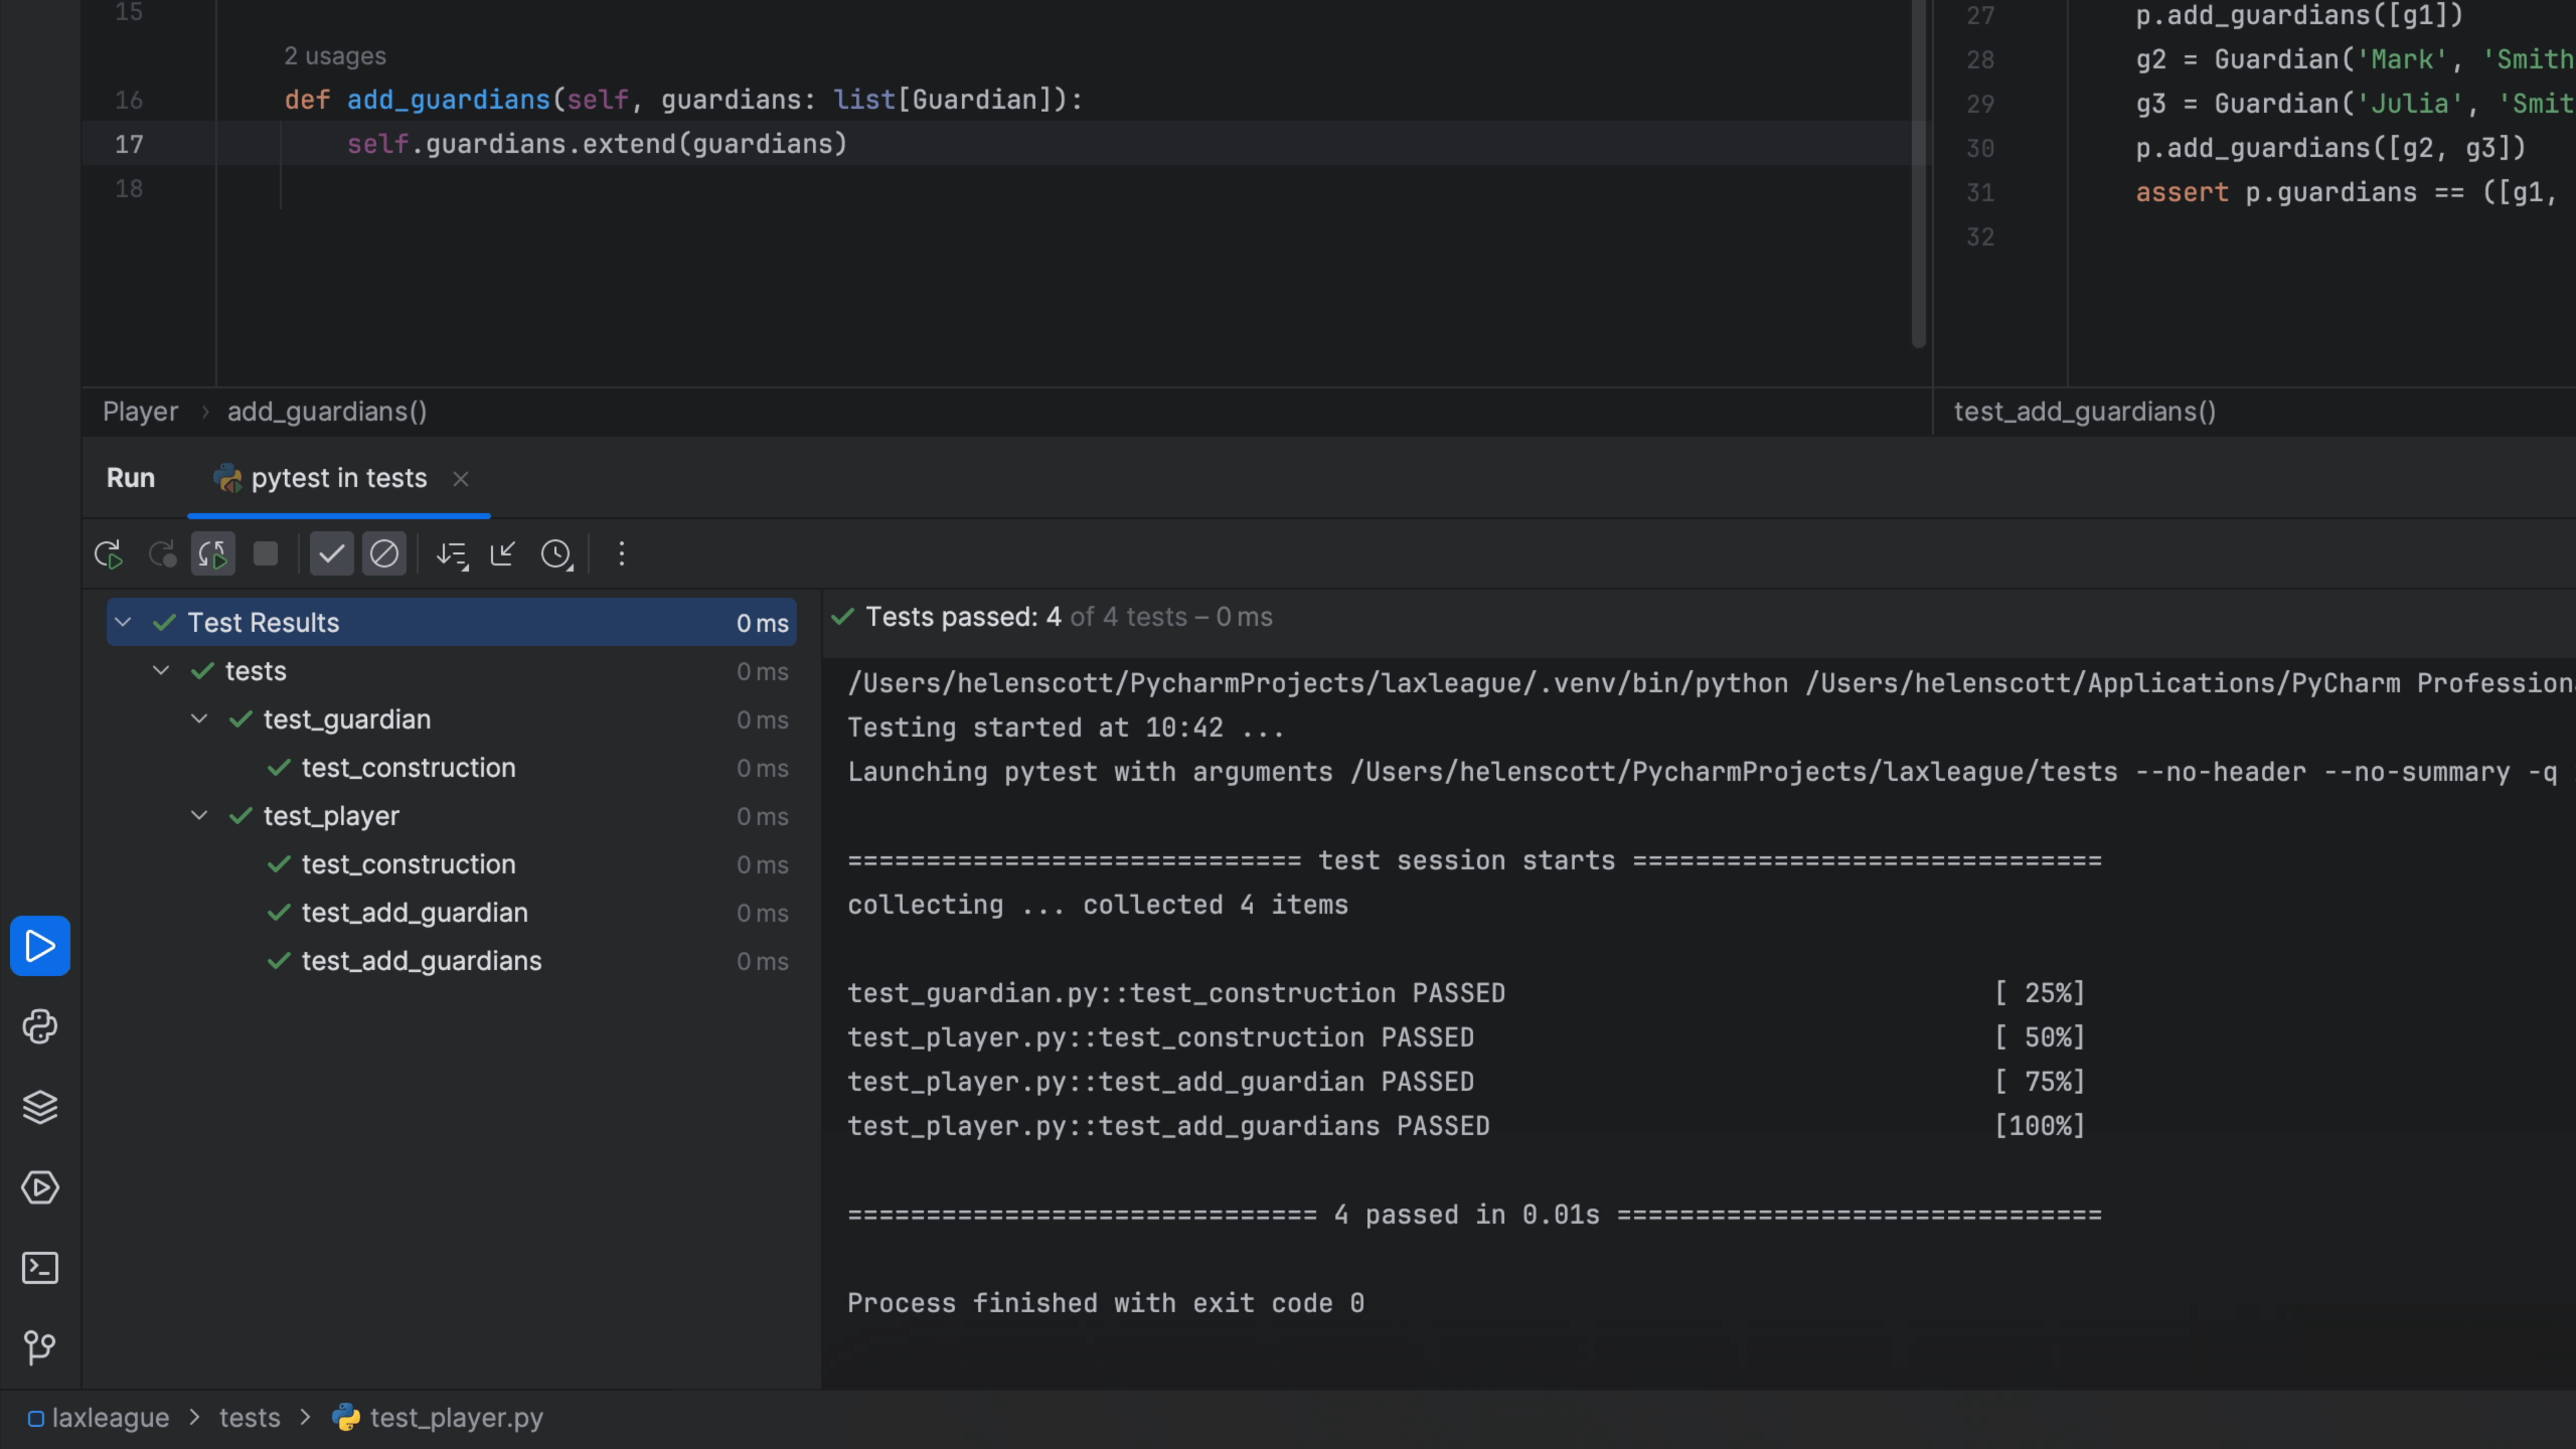Open the Git tool window
The height and width of the screenshot is (1449, 2576).
click(x=40, y=1347)
